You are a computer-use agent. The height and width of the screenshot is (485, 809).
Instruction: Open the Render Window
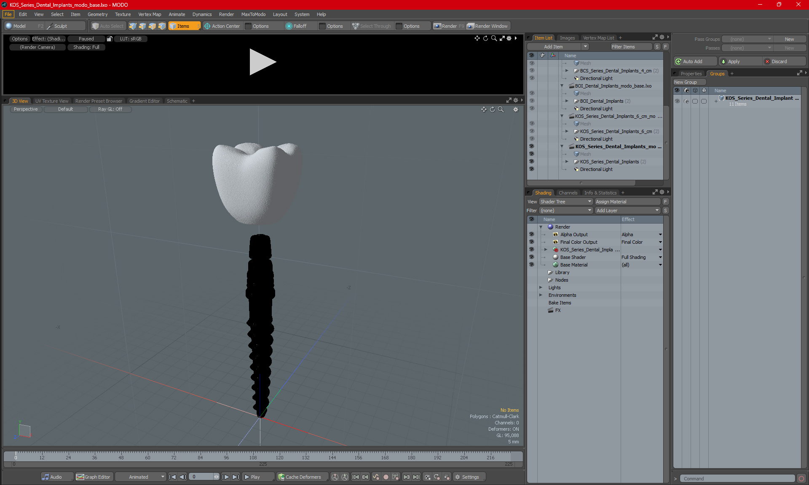[488, 26]
